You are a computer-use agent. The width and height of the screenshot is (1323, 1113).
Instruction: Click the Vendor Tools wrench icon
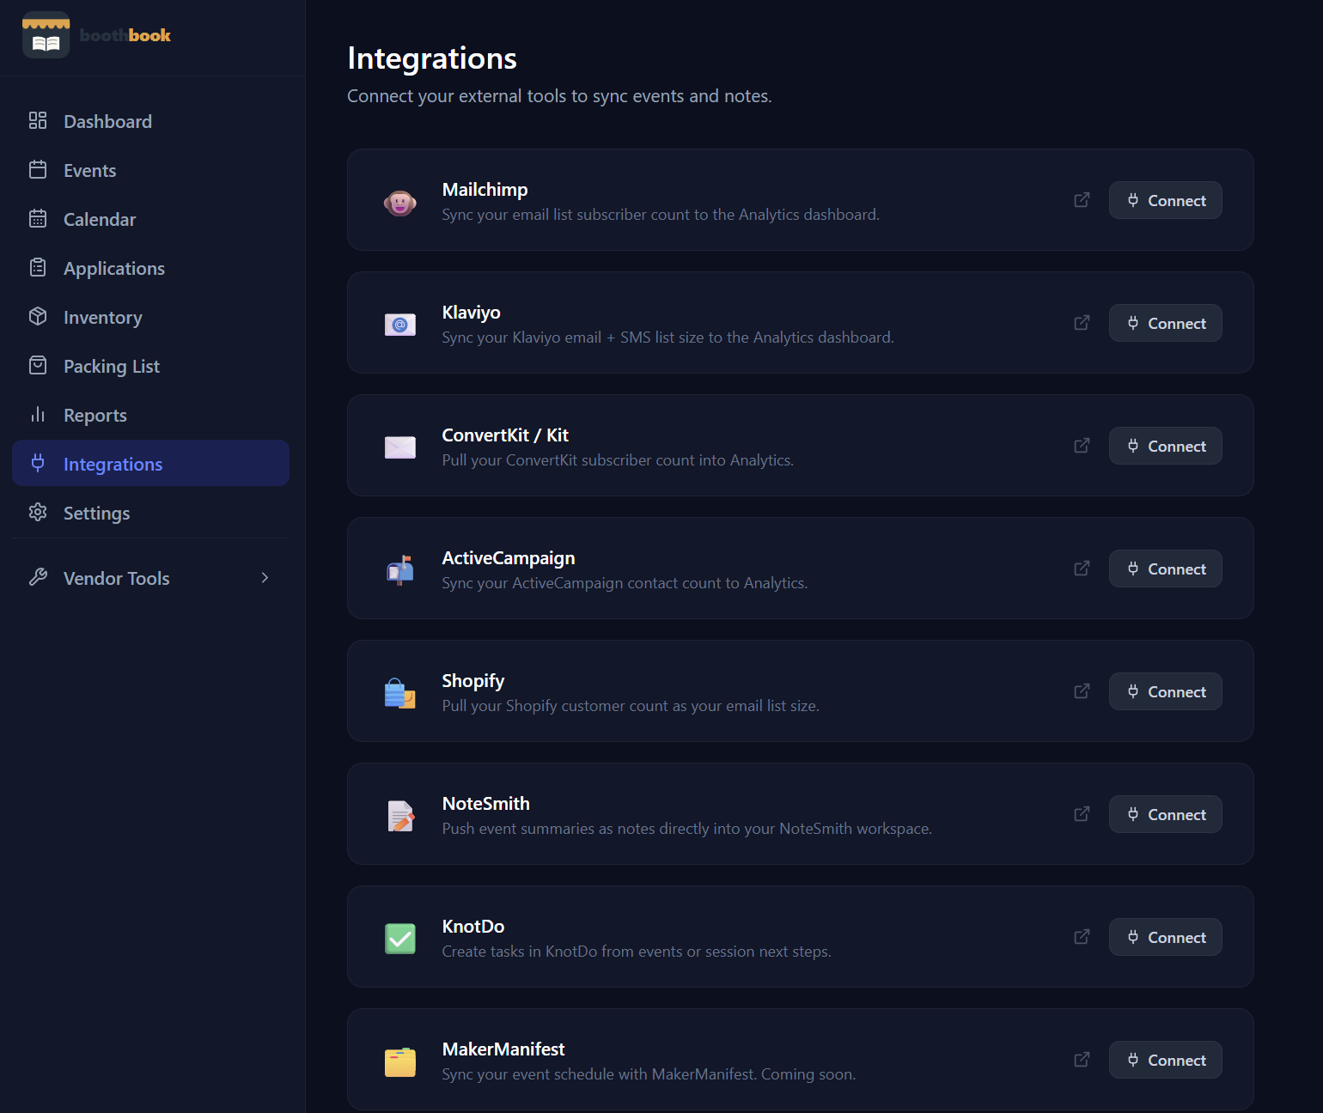pos(38,577)
